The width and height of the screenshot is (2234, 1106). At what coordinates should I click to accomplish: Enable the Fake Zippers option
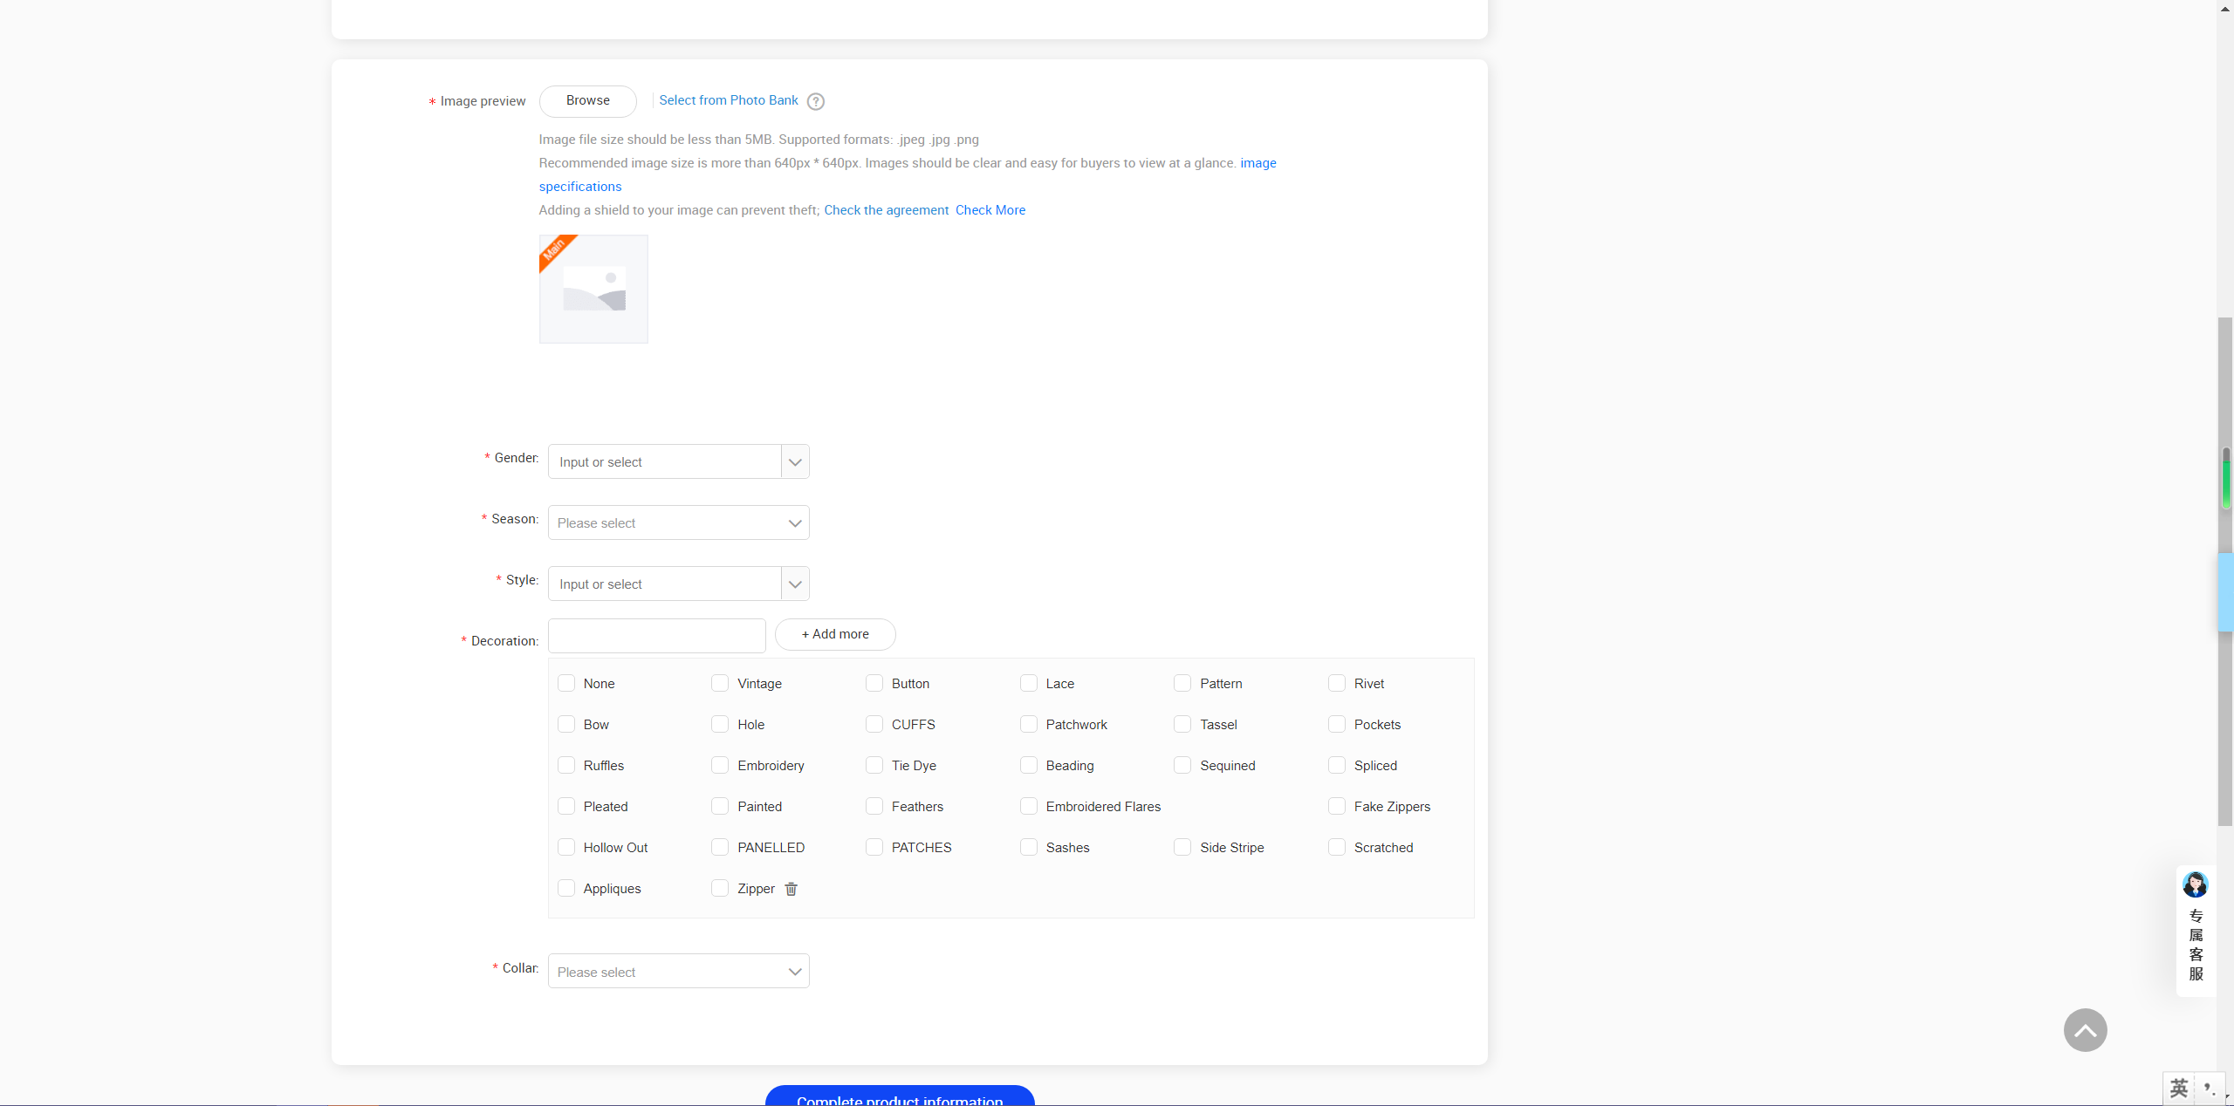pyautogui.click(x=1336, y=806)
